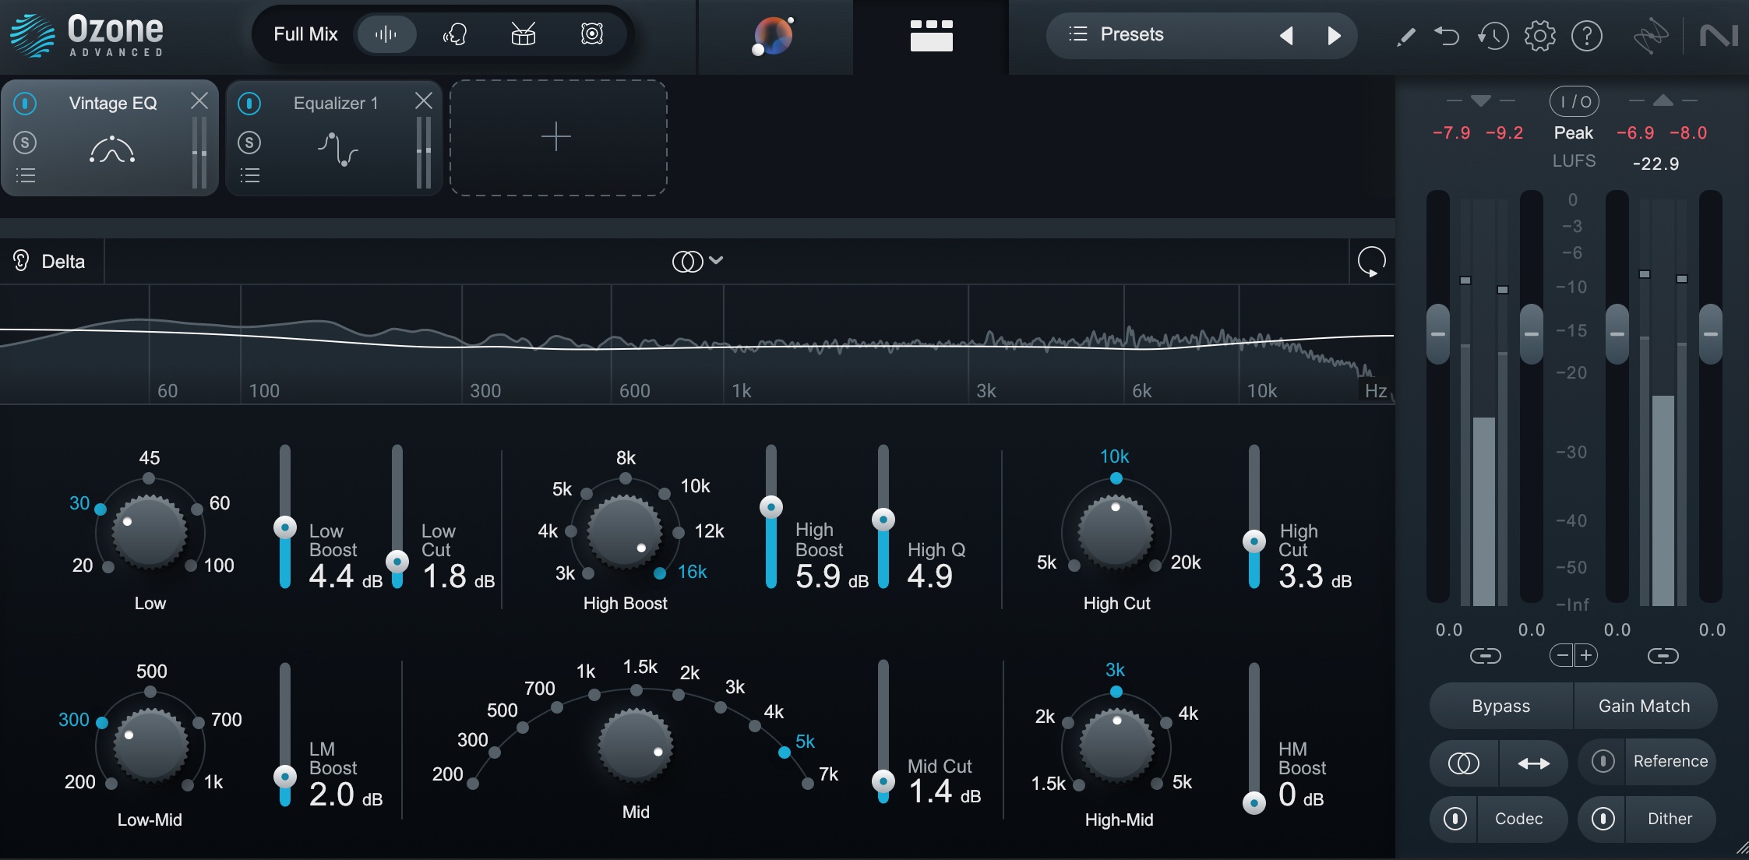Image resolution: width=1749 pixels, height=860 pixels.
Task: Open the Presets list
Action: (x=1116, y=34)
